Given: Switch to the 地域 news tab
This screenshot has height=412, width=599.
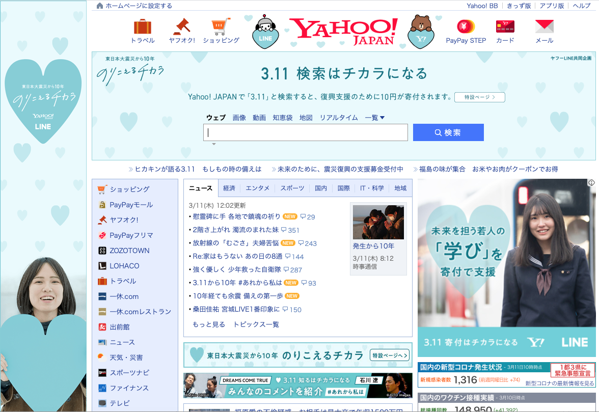Looking at the screenshot, I should coord(400,188).
